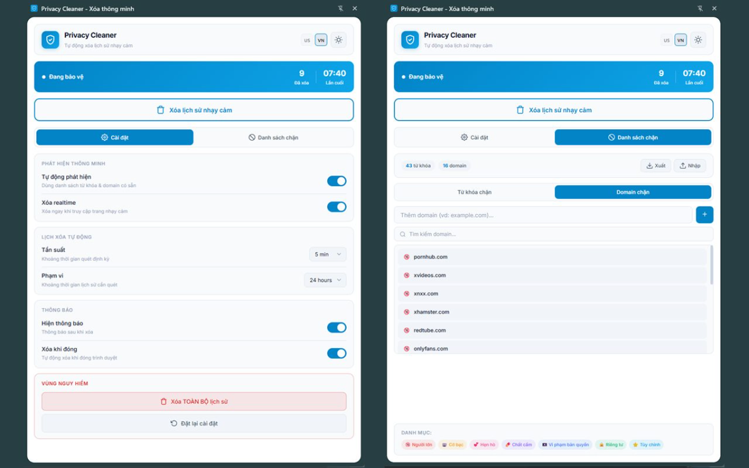This screenshot has height=468, width=749.
Task: Switch to the Từ khóa chặn tab
Action: pos(474,192)
